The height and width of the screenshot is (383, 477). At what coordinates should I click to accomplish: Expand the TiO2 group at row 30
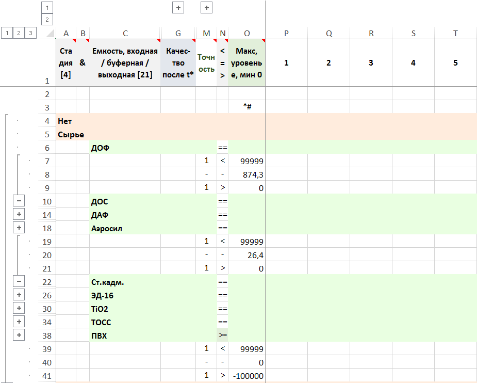(x=19, y=308)
